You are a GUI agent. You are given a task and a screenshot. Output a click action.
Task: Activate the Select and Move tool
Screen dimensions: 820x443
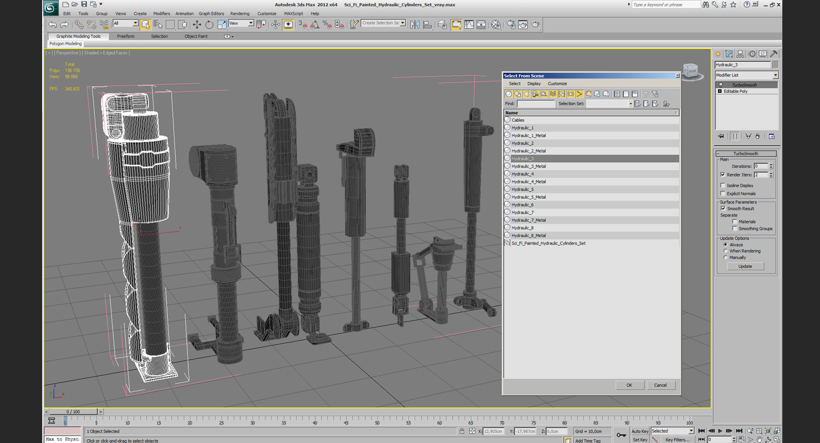pyautogui.click(x=197, y=24)
